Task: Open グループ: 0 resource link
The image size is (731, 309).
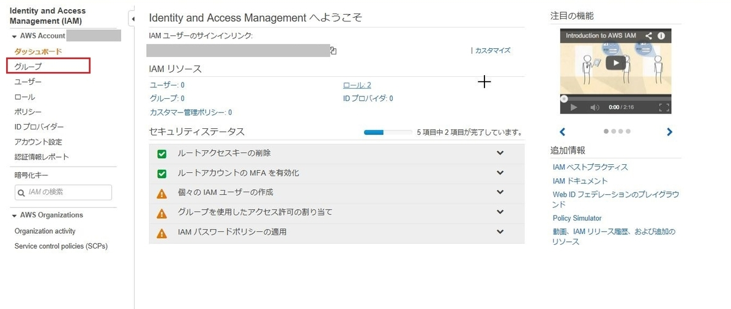Action: (x=167, y=99)
